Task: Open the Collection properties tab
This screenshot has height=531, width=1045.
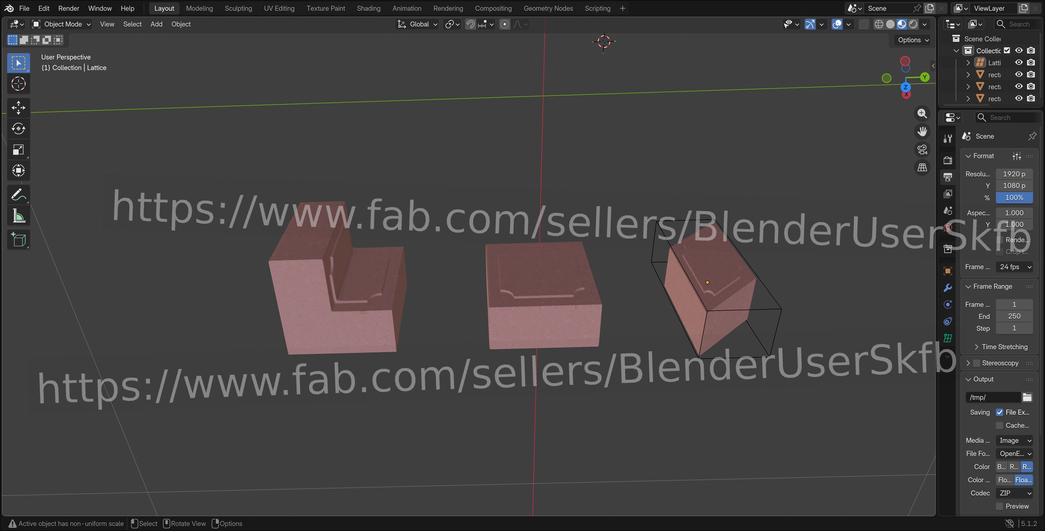Action: tap(948, 249)
